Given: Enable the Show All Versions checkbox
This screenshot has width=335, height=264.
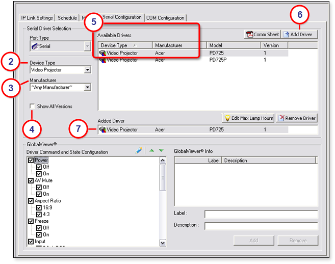Looking at the screenshot, I should click(x=33, y=107).
